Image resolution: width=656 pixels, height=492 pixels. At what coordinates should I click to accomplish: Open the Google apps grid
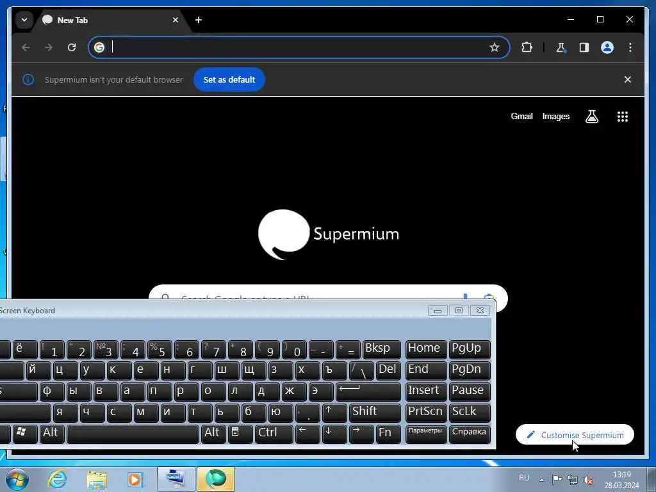point(623,117)
